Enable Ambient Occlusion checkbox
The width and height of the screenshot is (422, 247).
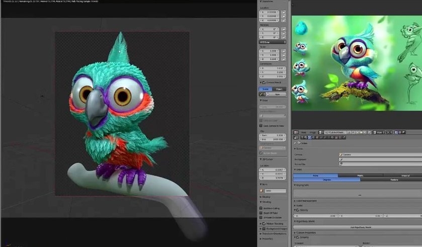[x=261, y=217]
